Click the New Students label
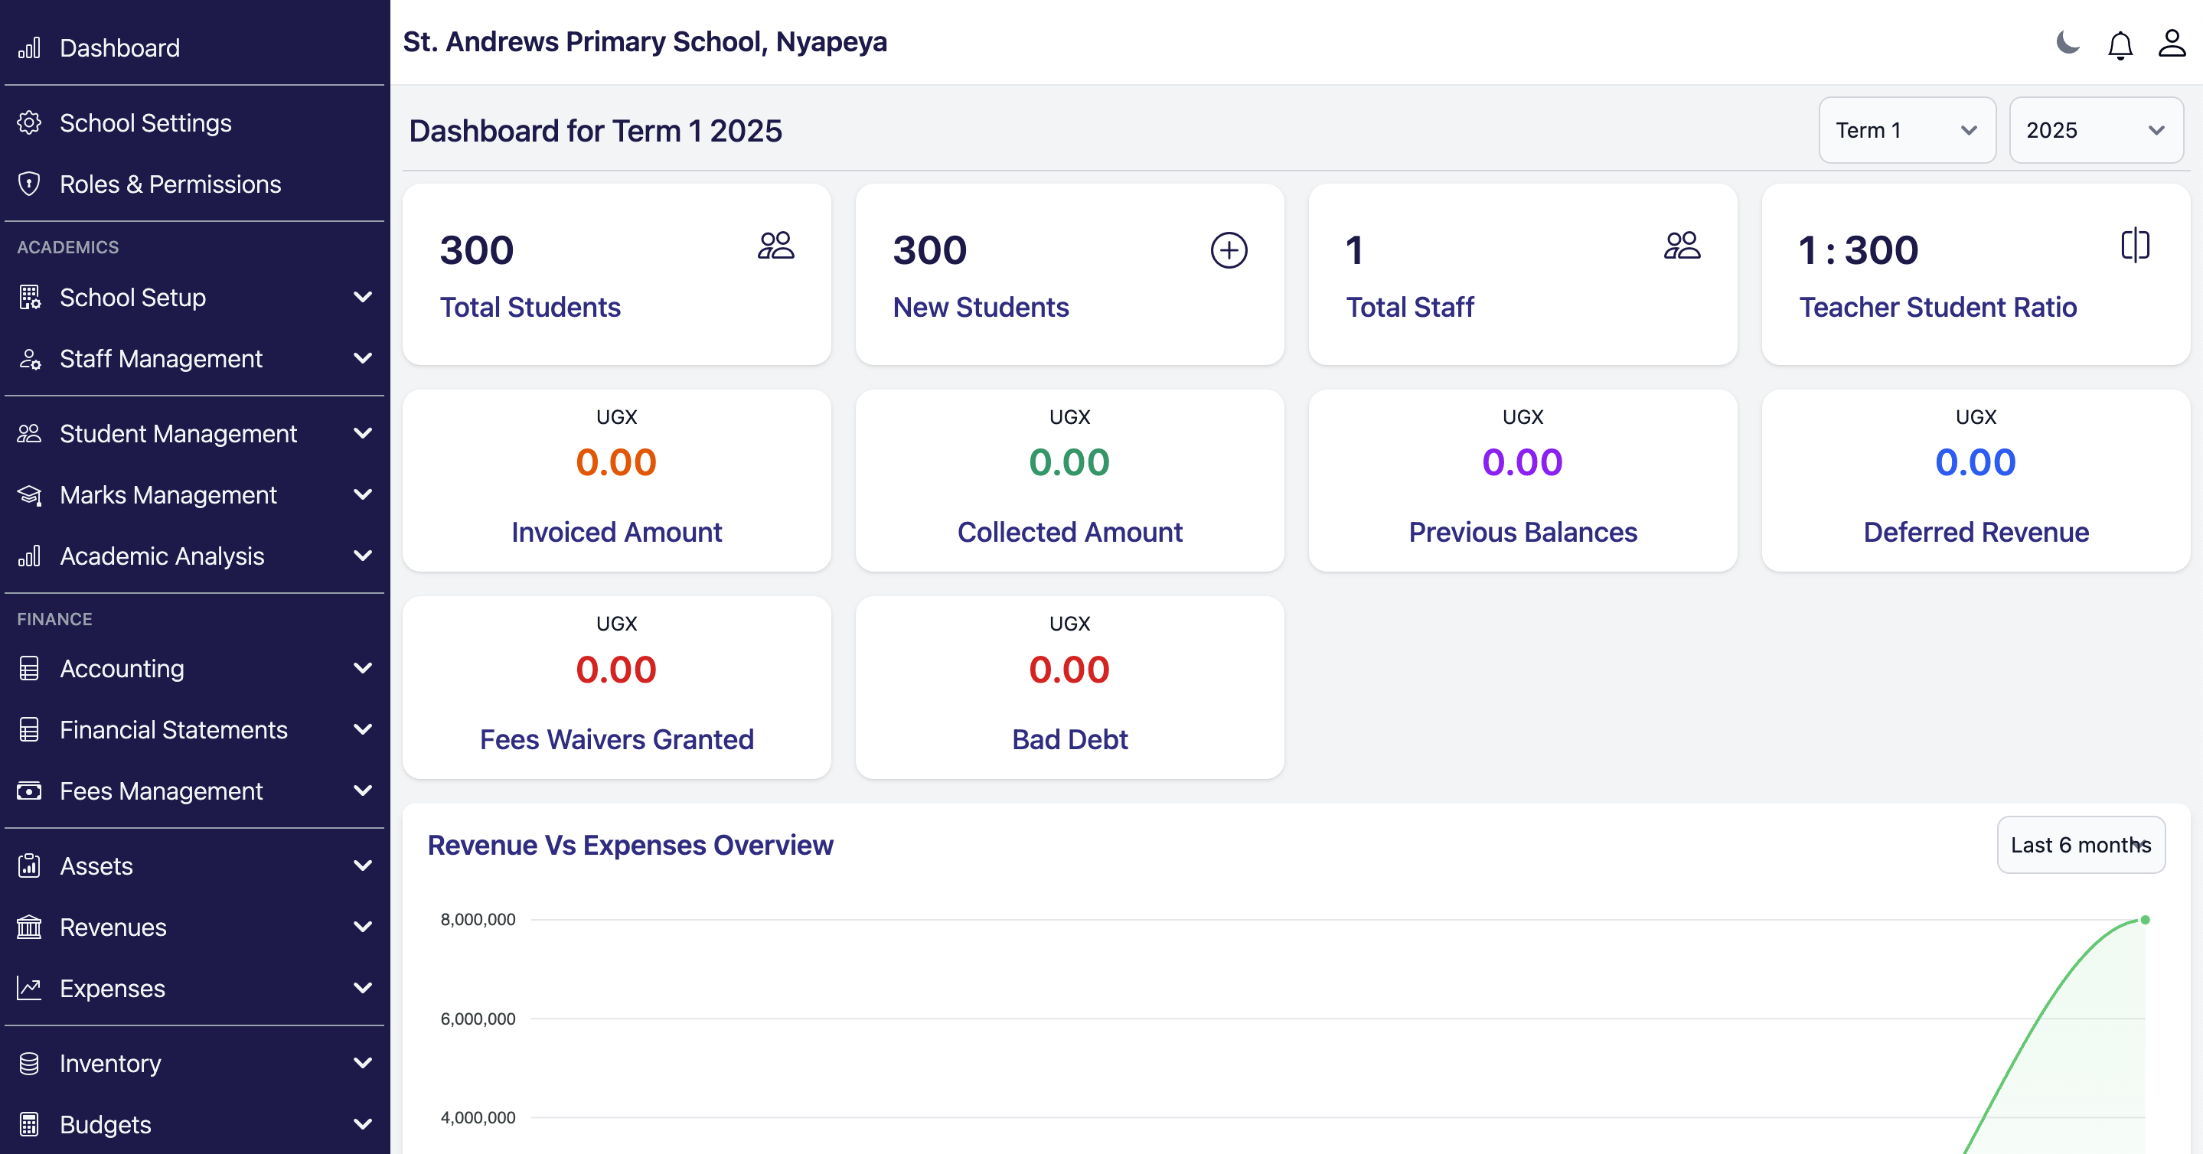The image size is (2203, 1154). [x=981, y=308]
